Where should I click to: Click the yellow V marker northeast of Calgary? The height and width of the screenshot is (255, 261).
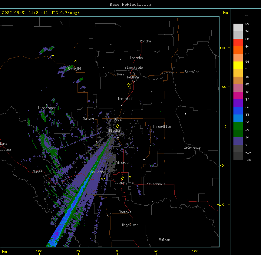pos(130,177)
